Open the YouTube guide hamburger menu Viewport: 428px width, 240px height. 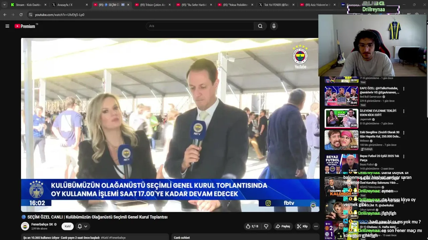pyautogui.click(x=7, y=26)
